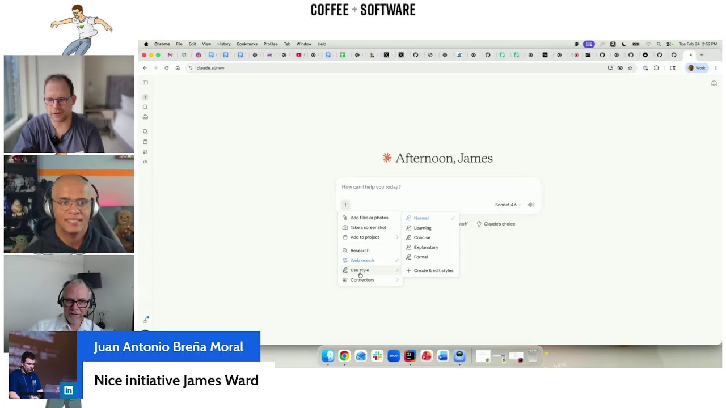The width and height of the screenshot is (726, 408).
Task: Launch Zoom from the Dock
Action: [x=394, y=356]
